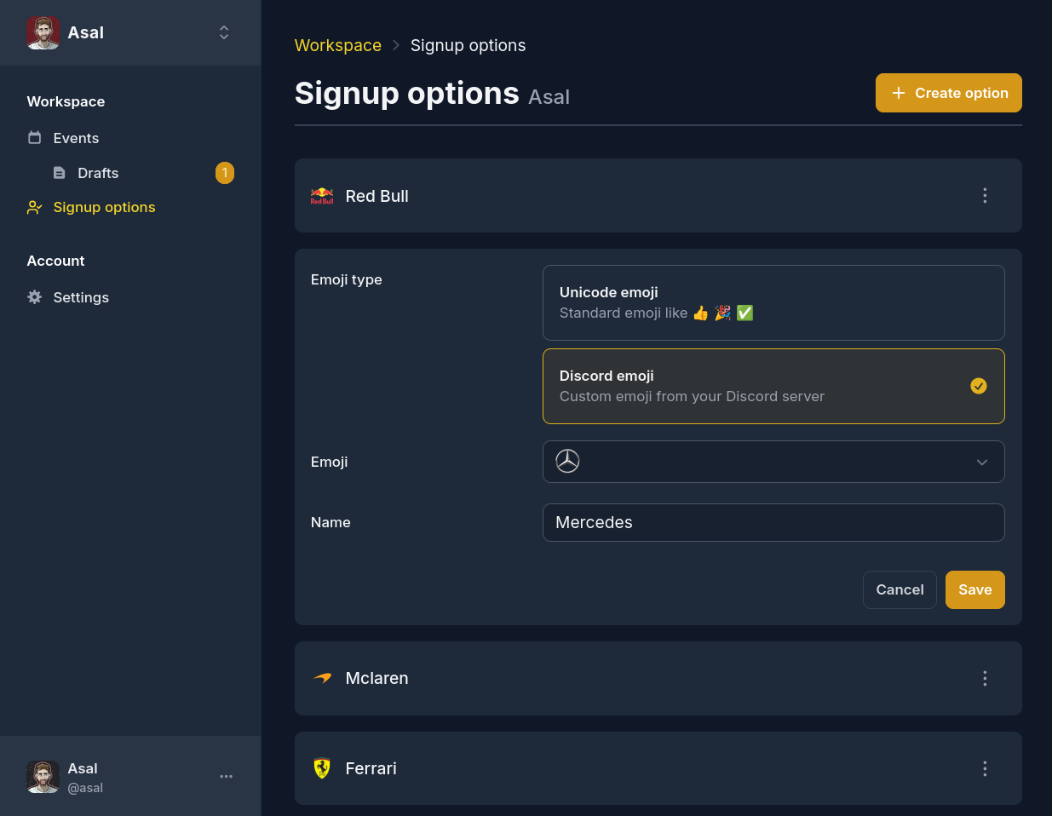
Task: Click the Mercedes star emoji in the Emoji field
Action: coord(567,461)
